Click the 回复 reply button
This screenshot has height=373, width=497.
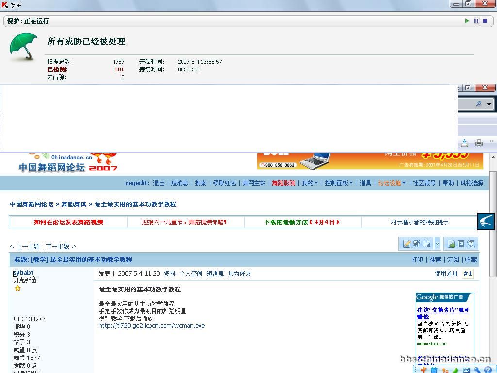pyautogui.click(x=462, y=244)
